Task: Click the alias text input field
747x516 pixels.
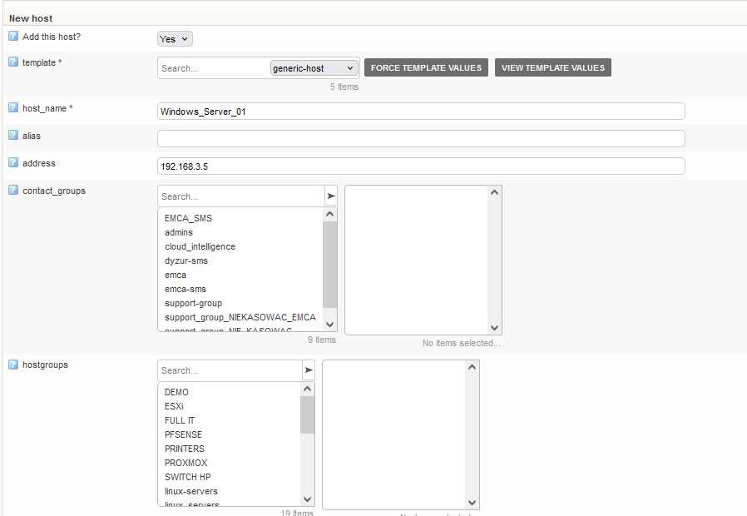Action: [421, 138]
